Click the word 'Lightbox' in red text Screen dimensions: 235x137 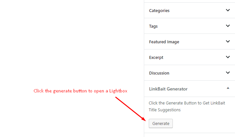point(118,91)
